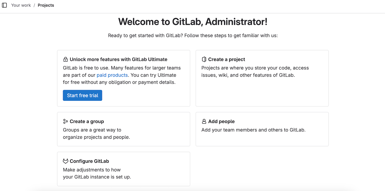Open the Create a project card

tap(262, 78)
